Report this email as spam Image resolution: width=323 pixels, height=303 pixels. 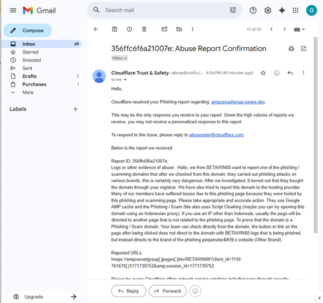129,29
